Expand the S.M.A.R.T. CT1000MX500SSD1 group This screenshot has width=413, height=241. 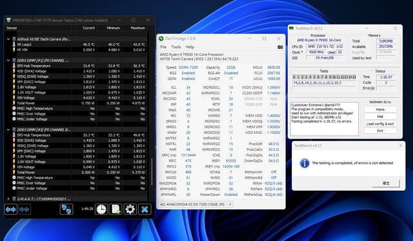click(8, 199)
